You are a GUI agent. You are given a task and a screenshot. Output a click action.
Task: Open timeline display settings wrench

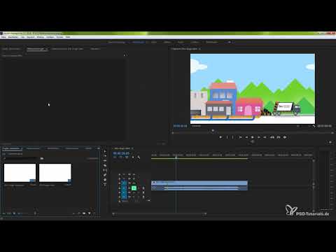coord(139,157)
